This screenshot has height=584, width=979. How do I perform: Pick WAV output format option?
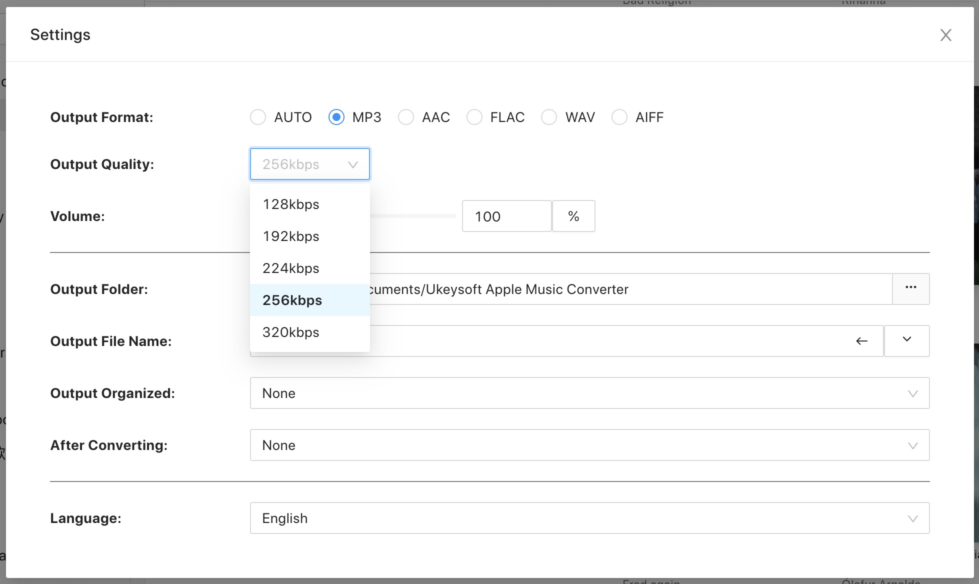549,117
